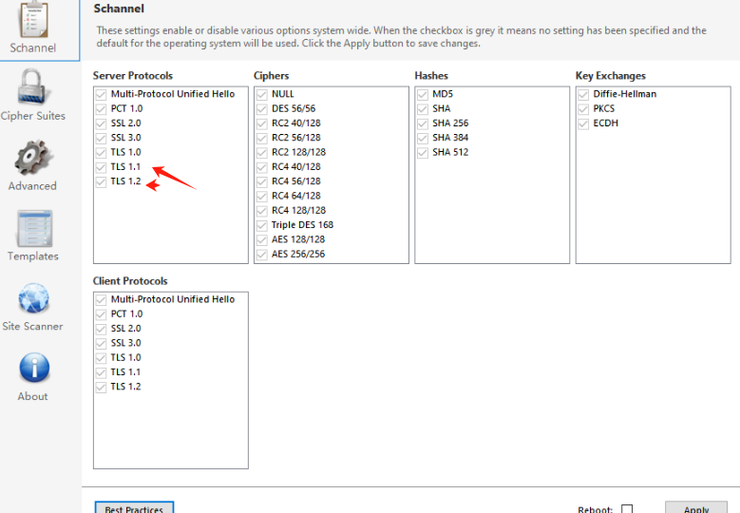Click the Best Practices button
740x513 pixels.
134,508
